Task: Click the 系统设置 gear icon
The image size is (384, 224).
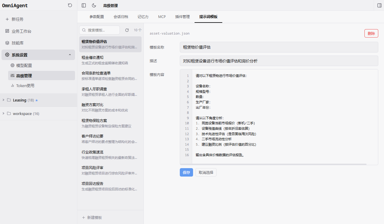Action: (x=7, y=55)
